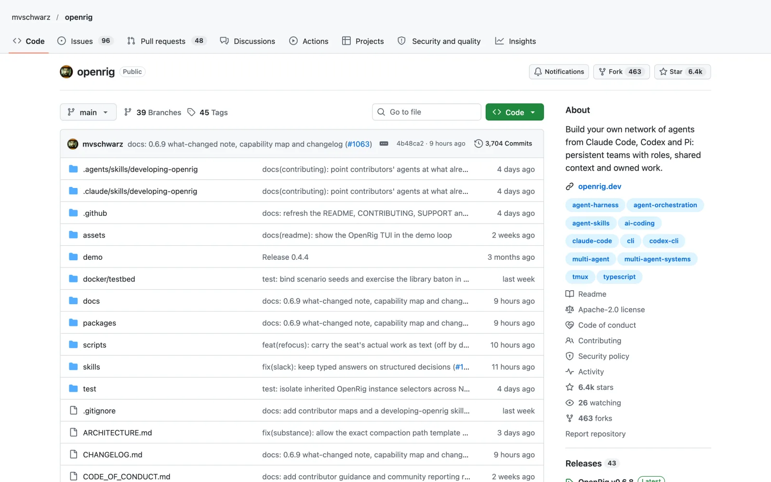Click the Report repository link
Screen dimensions: 771x482
pos(596,434)
